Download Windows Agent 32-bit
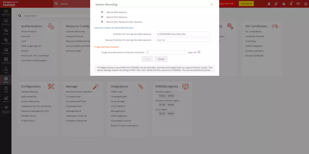 pyautogui.click(x=162, y=96)
